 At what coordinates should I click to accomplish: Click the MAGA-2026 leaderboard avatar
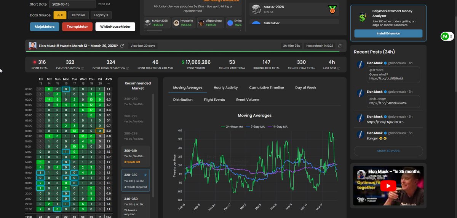click(x=256, y=9)
